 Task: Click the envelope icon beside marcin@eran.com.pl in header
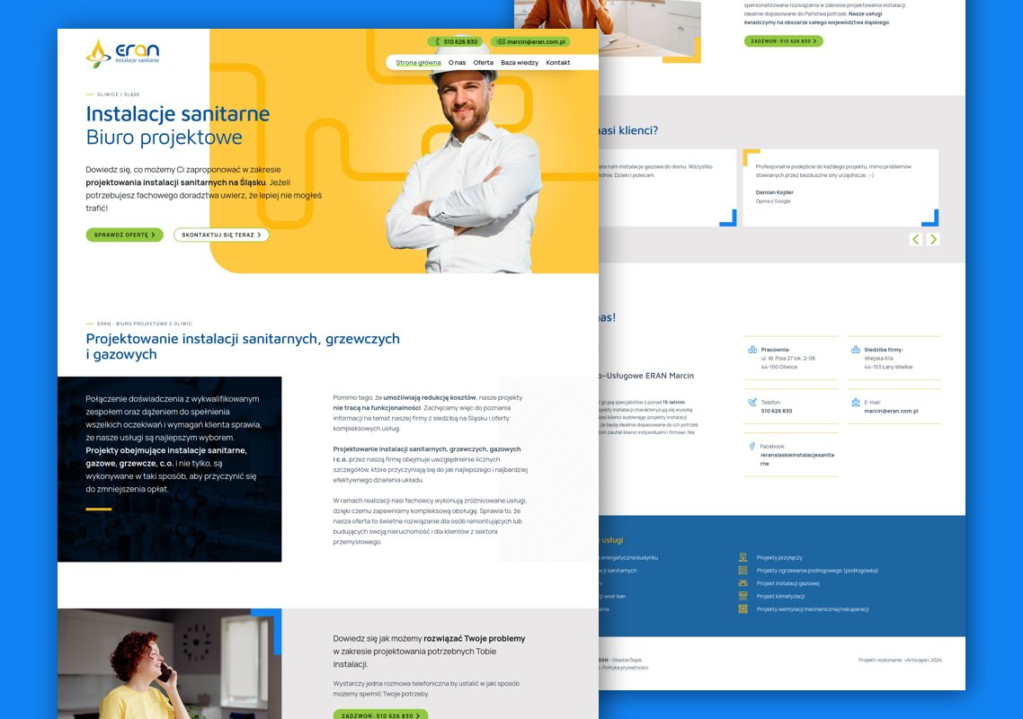tap(501, 41)
